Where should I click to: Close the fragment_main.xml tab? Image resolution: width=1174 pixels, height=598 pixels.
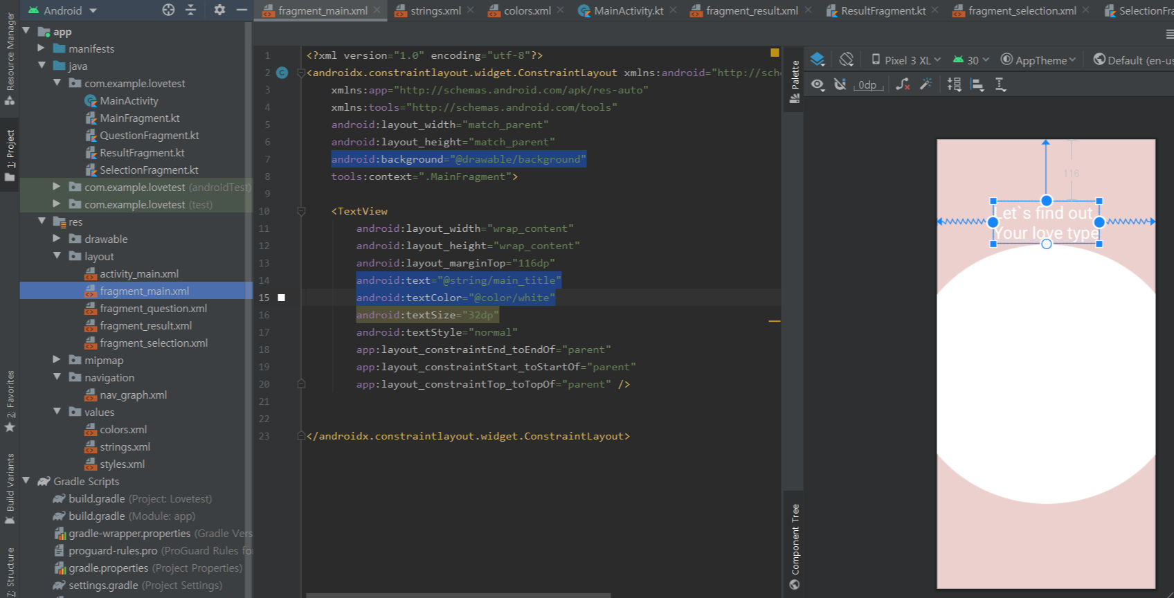click(377, 10)
